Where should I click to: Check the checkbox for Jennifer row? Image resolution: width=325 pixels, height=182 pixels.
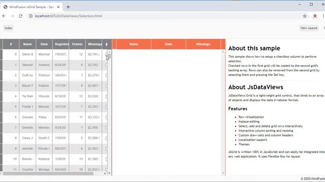(x=107, y=149)
